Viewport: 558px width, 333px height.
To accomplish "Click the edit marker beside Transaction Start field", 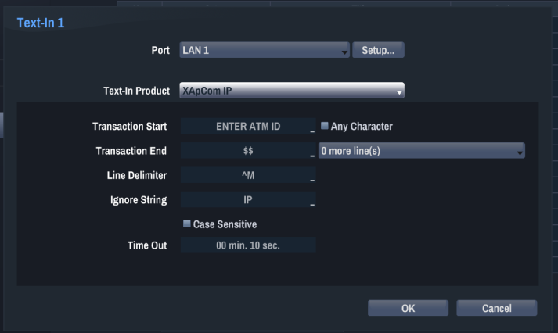I will tap(312, 131).
